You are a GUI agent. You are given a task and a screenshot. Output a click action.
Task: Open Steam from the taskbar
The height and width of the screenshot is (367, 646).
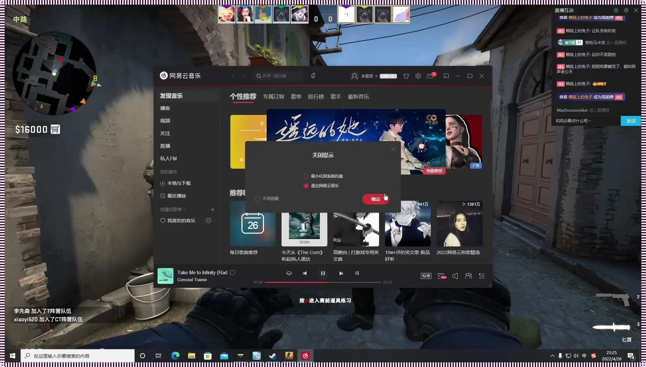(273, 356)
